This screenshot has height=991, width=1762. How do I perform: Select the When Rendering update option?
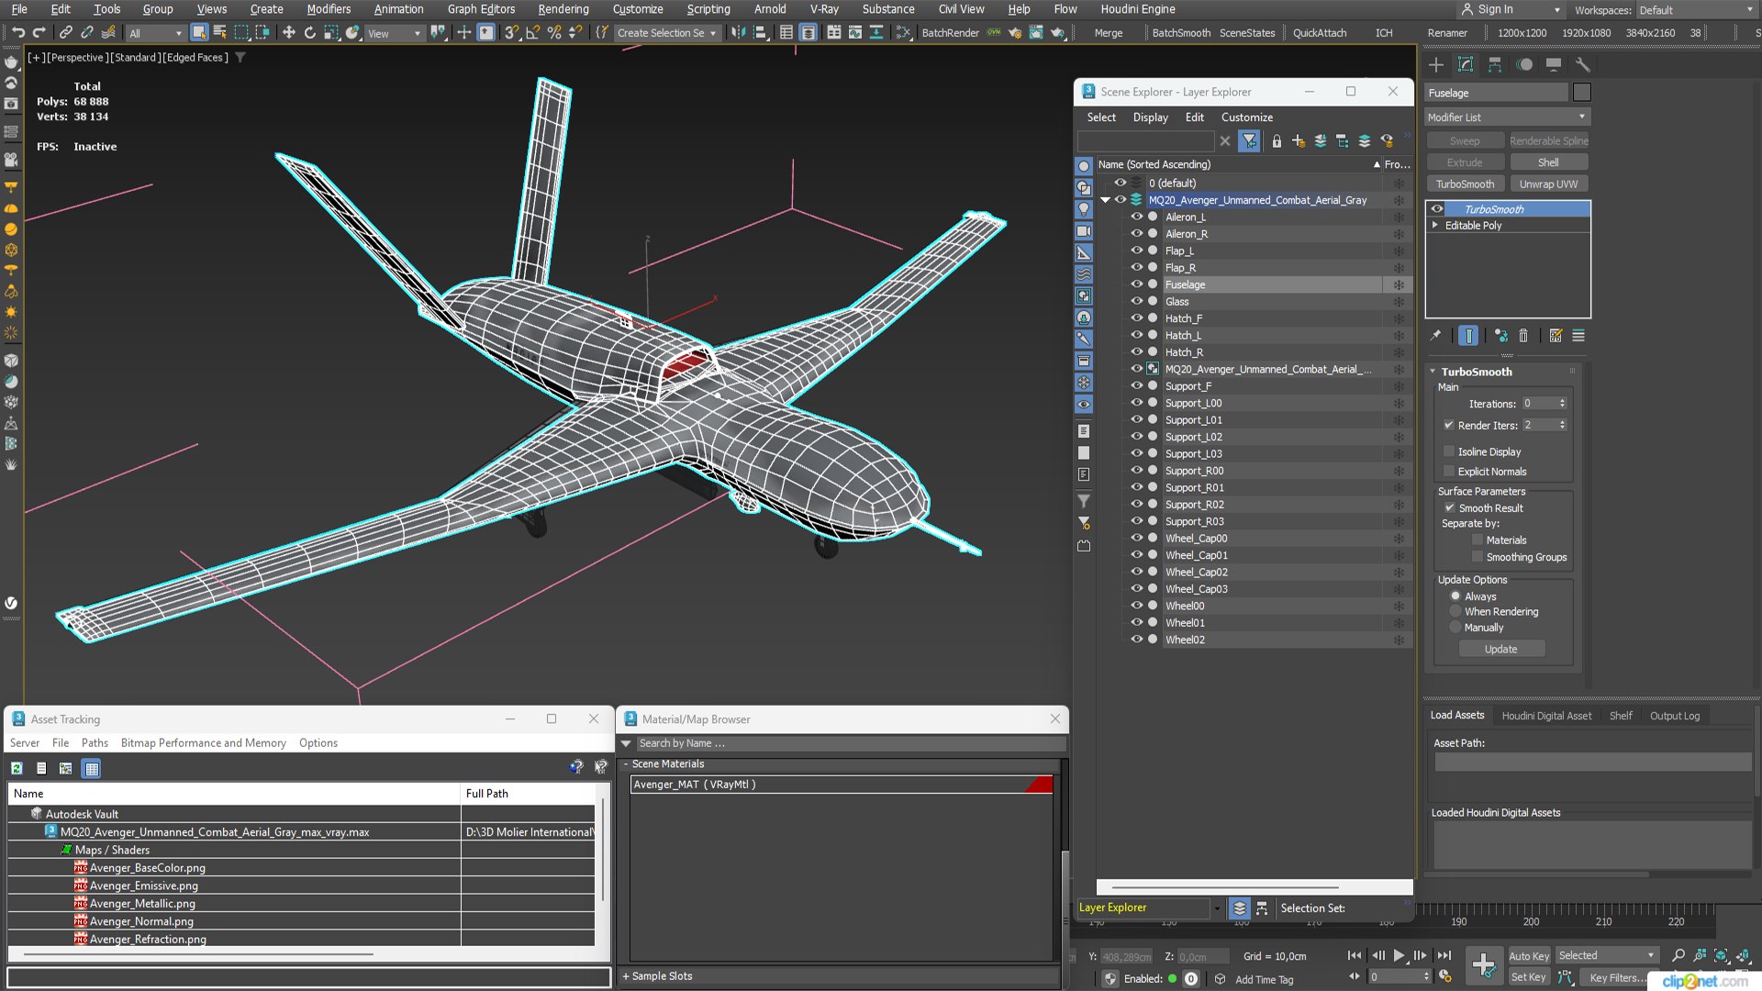1455,612
